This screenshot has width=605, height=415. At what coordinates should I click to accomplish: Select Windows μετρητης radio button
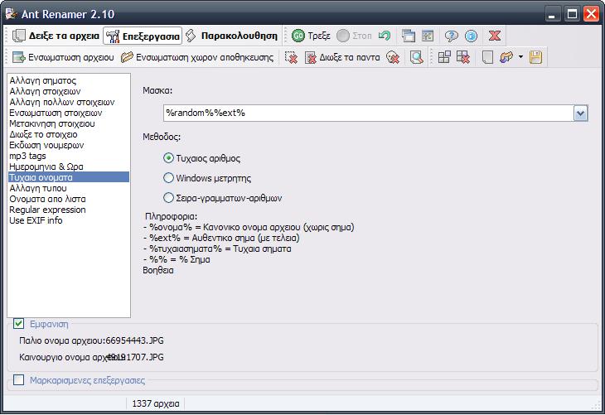tap(168, 178)
